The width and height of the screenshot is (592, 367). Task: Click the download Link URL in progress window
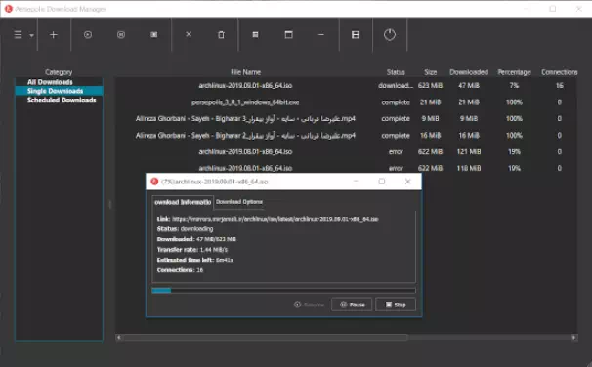[275, 219]
